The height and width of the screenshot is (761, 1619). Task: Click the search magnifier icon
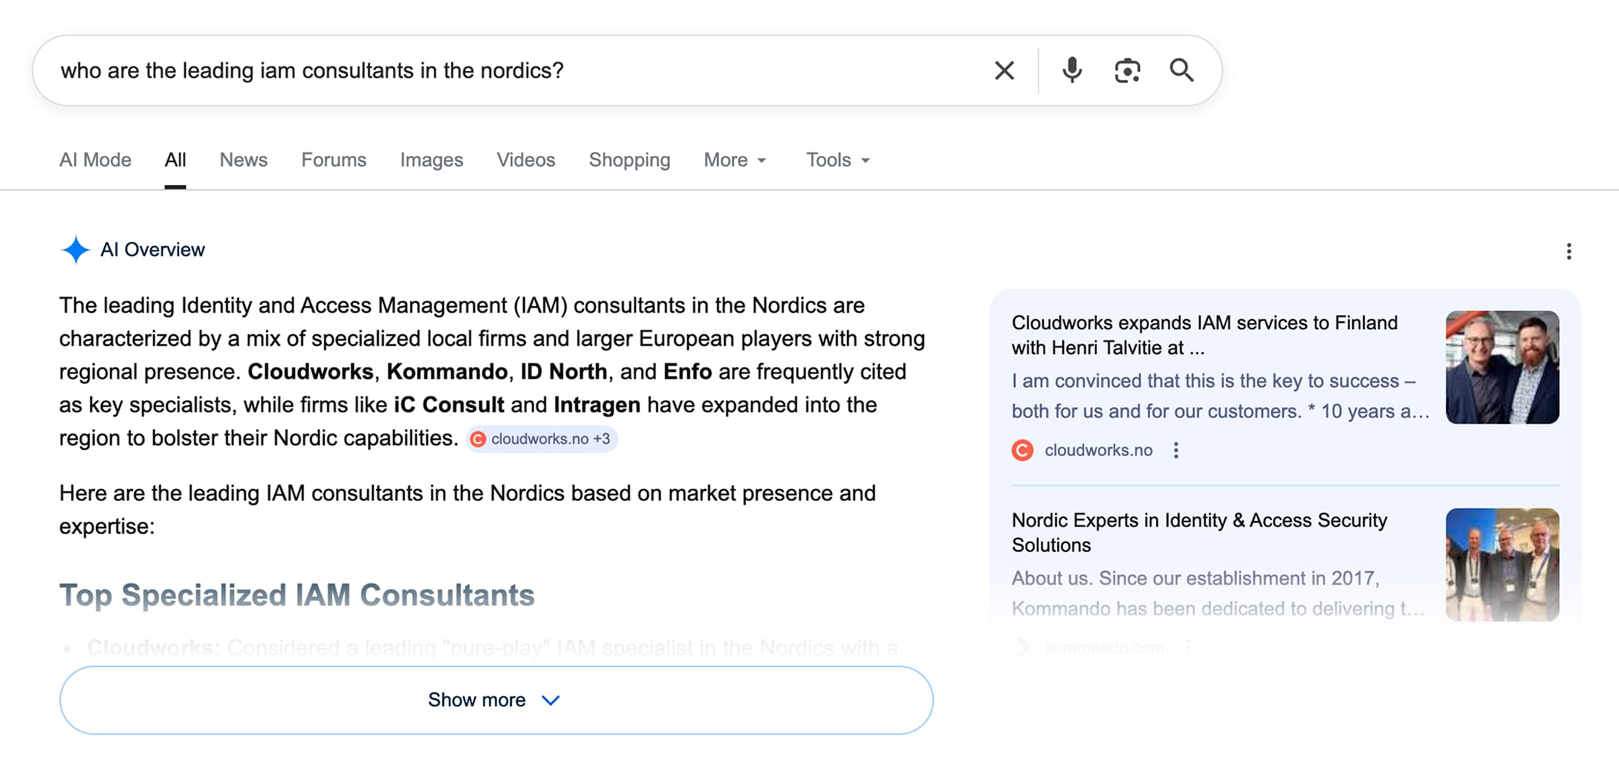1182,70
